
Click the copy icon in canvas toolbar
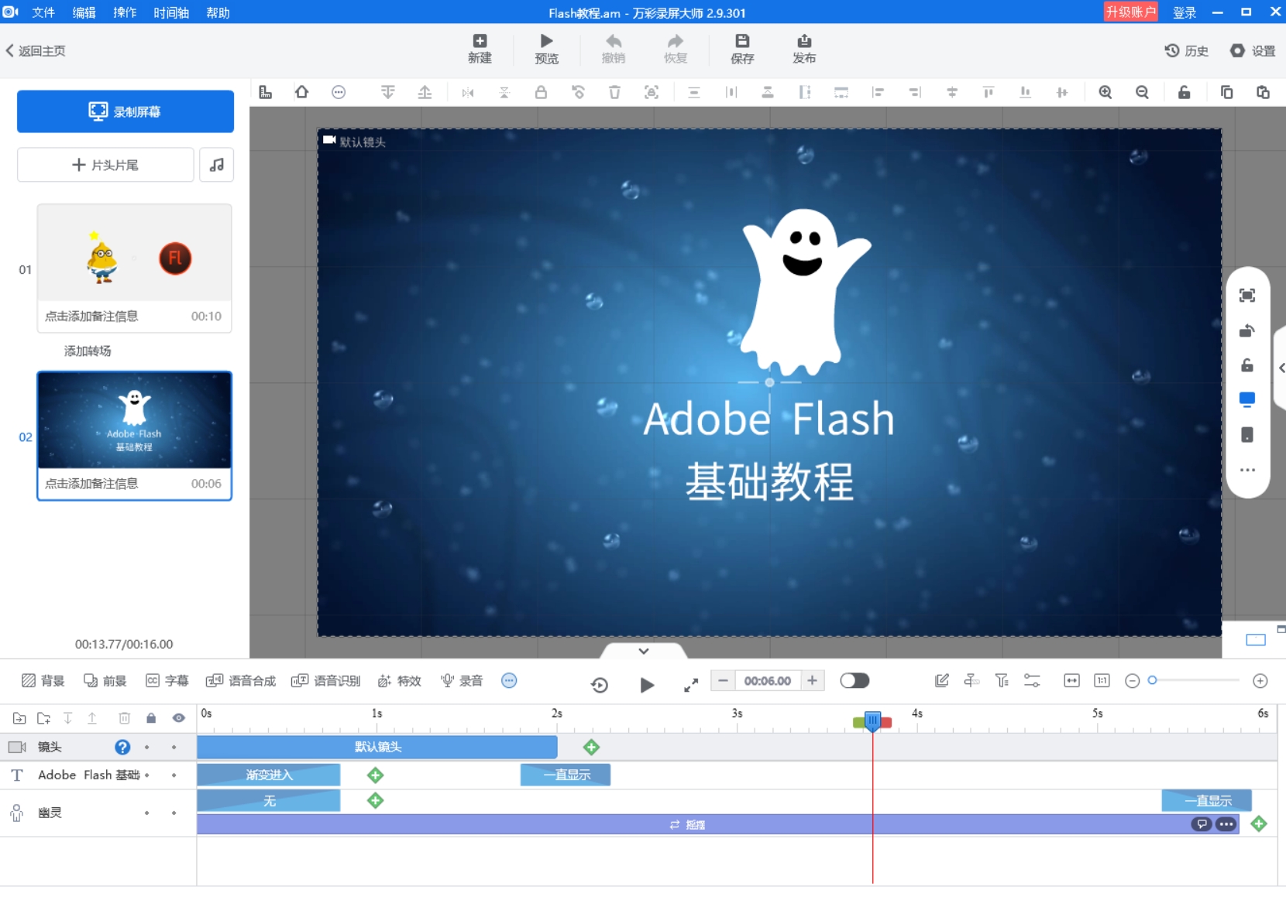[x=1226, y=92]
